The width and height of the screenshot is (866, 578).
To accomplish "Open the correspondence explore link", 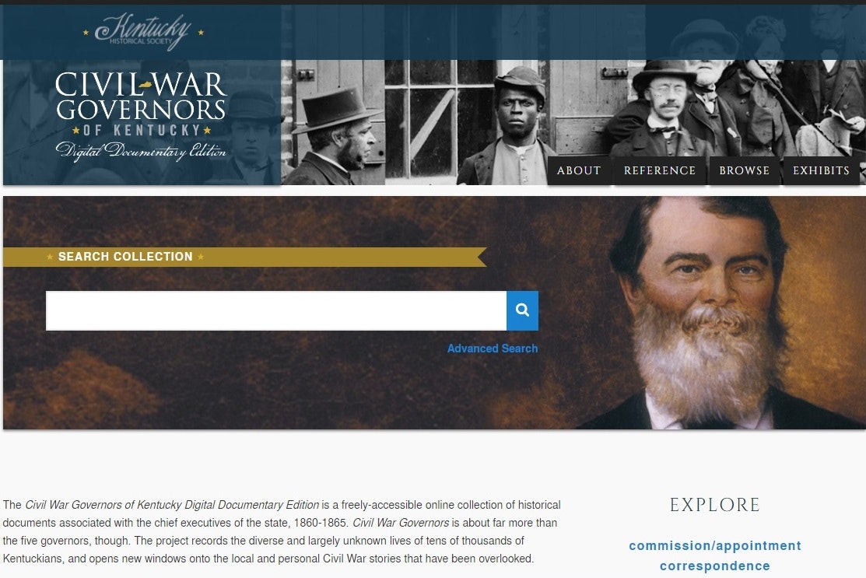I will [715, 566].
